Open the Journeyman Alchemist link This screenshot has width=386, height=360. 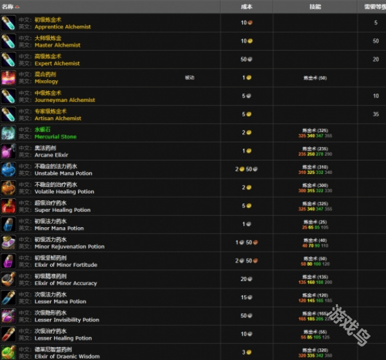click(64, 100)
